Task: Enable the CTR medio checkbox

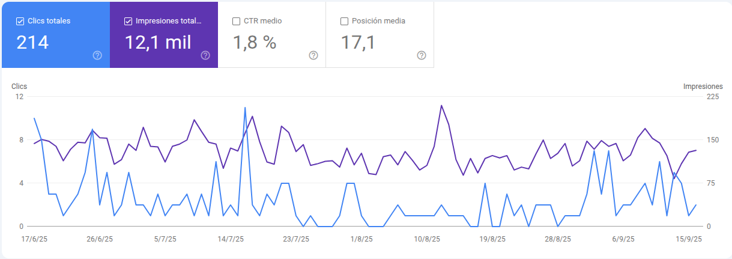Action: (236, 21)
